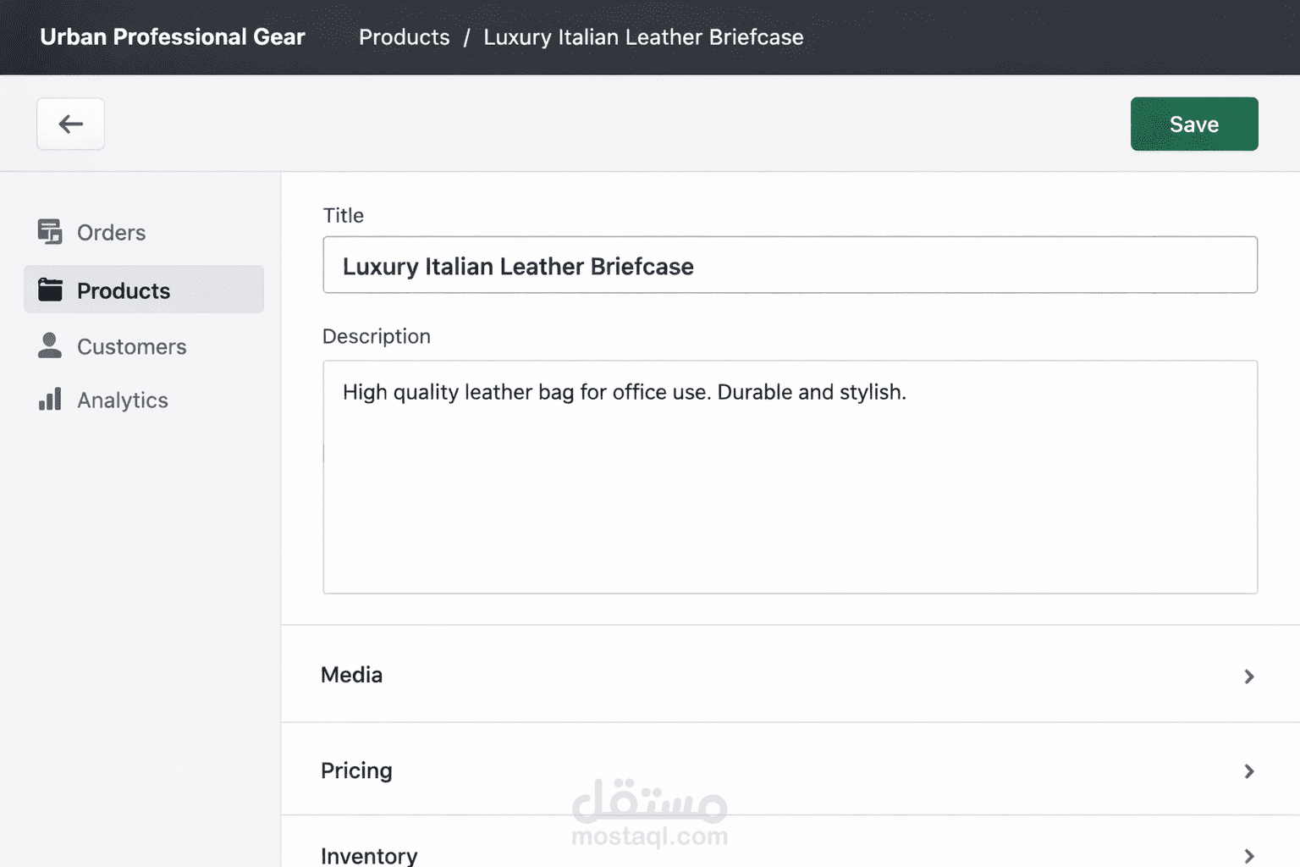Viewport: 1300px width, 867px height.
Task: Click the Products breadcrumb link
Action: pos(405,37)
